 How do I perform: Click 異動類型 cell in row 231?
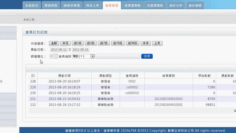[x=105, y=99]
